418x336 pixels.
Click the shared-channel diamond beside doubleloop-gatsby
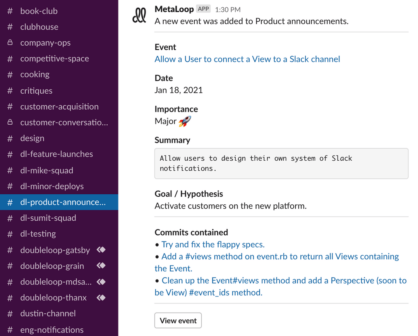101,250
